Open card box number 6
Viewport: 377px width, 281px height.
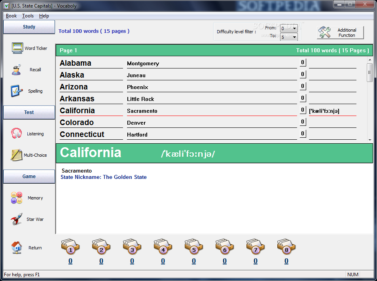tap(225, 247)
